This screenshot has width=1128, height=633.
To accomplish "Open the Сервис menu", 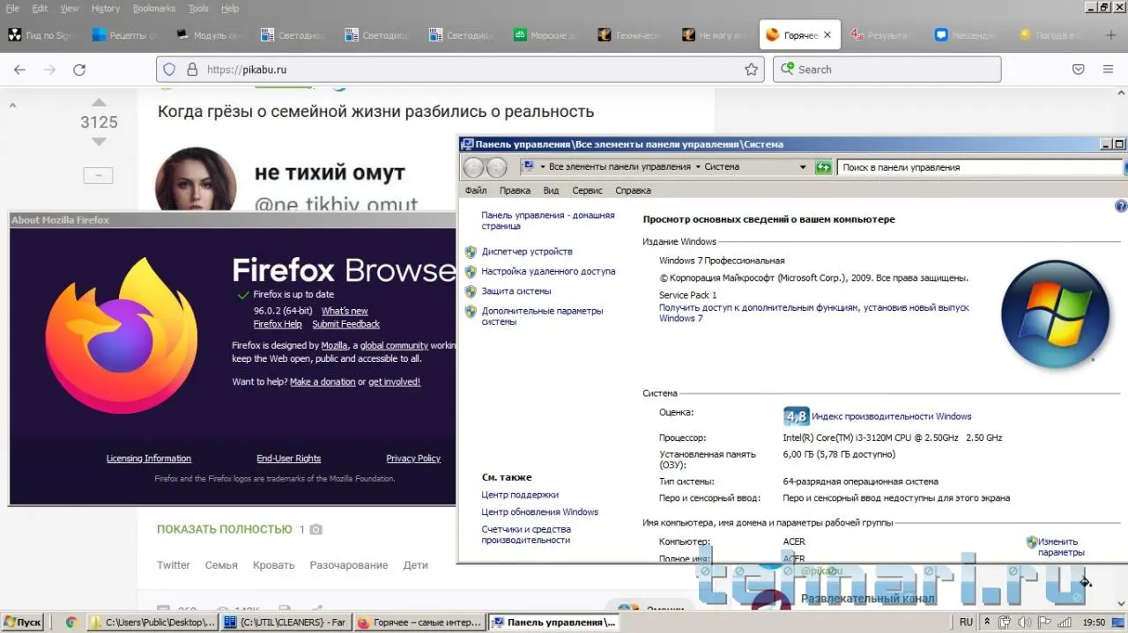I will [x=587, y=190].
